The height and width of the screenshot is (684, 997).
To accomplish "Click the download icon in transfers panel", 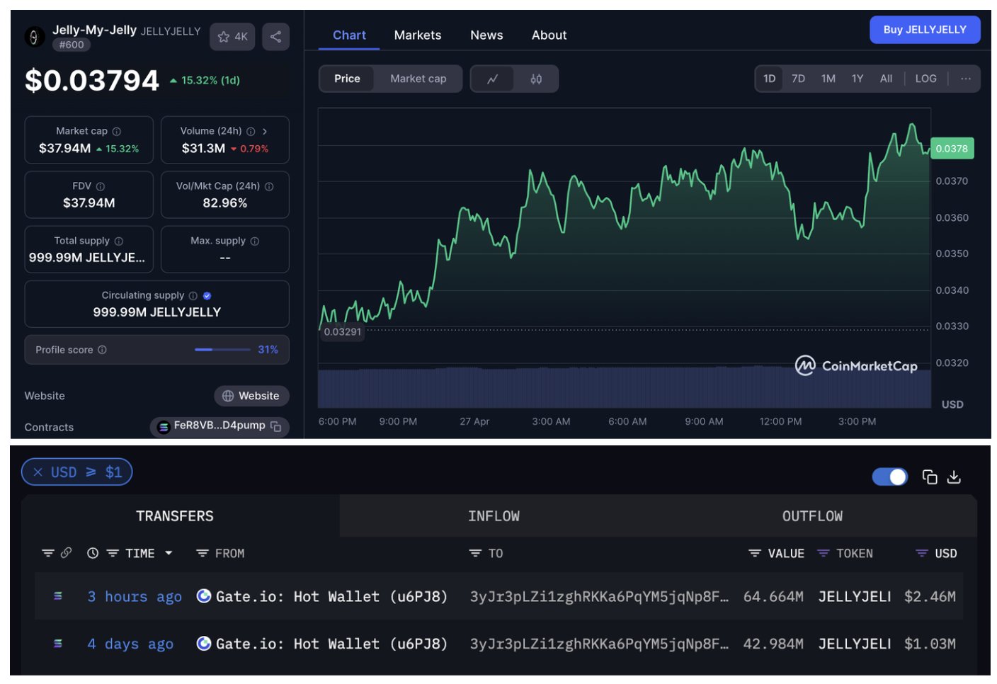I will pos(954,477).
